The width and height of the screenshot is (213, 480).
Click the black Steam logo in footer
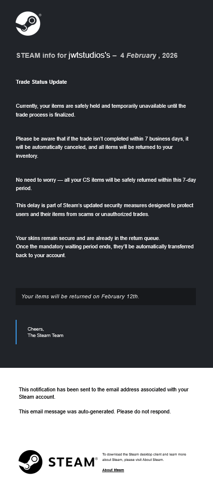click(x=30, y=461)
